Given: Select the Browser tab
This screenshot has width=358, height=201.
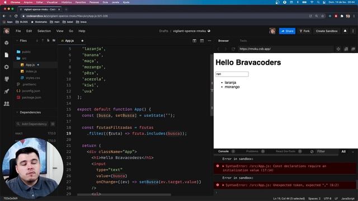Looking at the screenshot, I should tap(223, 41).
